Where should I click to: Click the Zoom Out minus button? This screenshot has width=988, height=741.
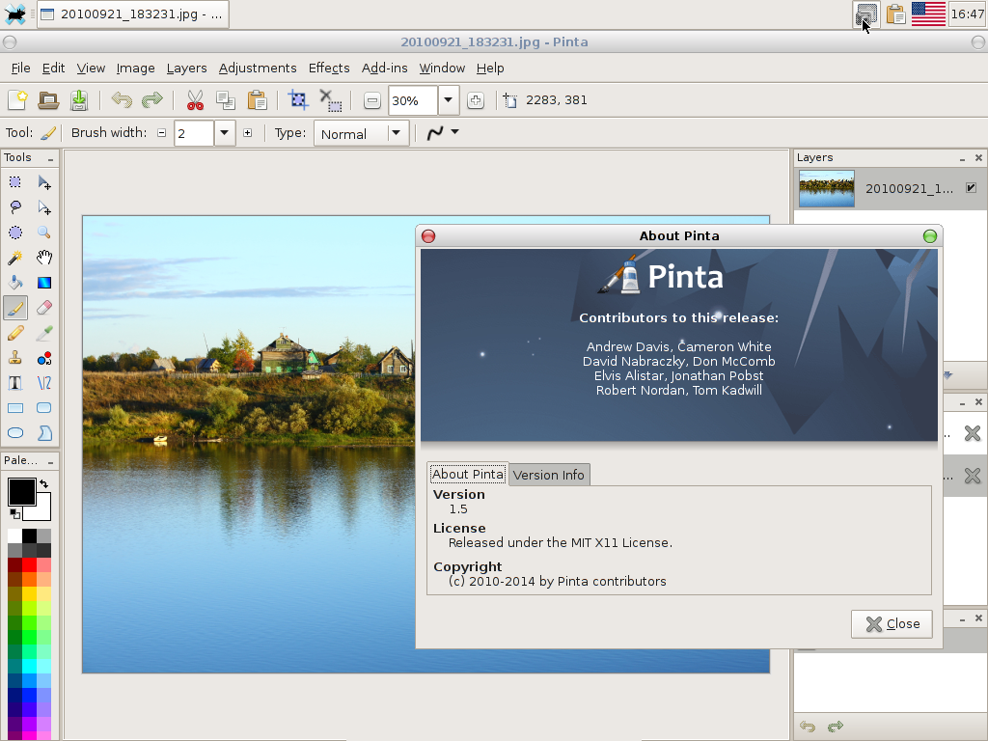click(x=372, y=100)
